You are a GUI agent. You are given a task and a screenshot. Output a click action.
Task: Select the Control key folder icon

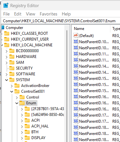pyautogui.click(x=22, y=97)
